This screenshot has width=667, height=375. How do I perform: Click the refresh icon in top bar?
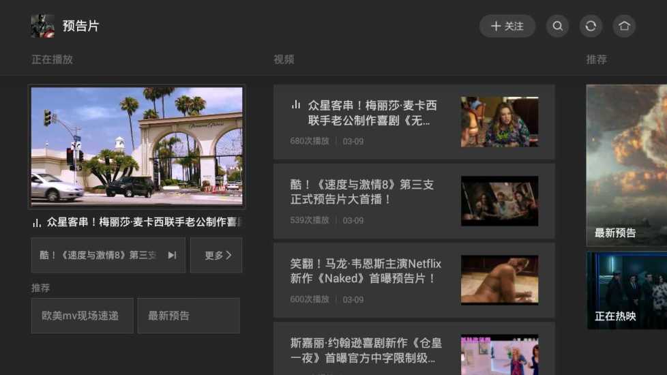pyautogui.click(x=591, y=26)
